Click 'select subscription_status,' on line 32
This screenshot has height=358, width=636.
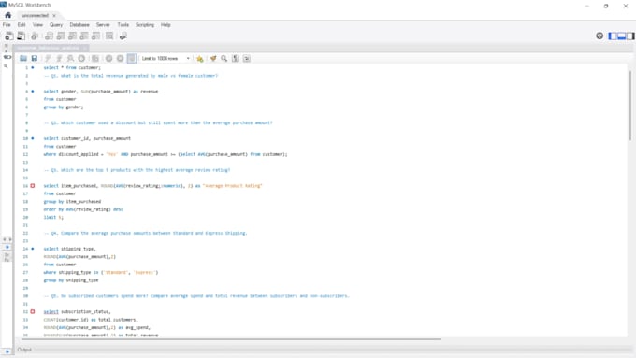click(77, 312)
